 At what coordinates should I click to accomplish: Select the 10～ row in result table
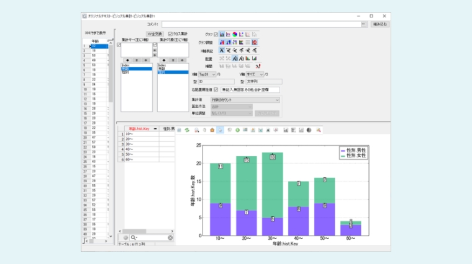pos(146,134)
